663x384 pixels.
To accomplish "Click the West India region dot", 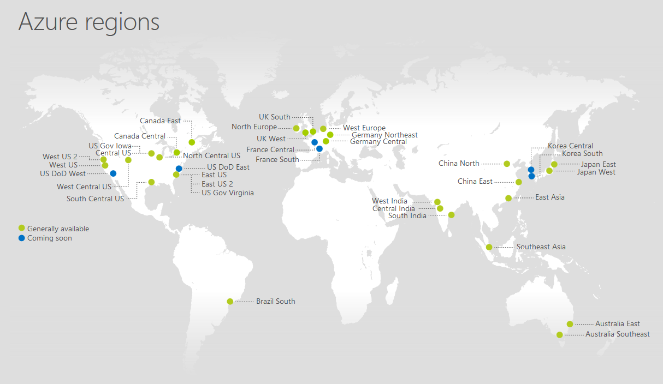I will click(x=437, y=202).
